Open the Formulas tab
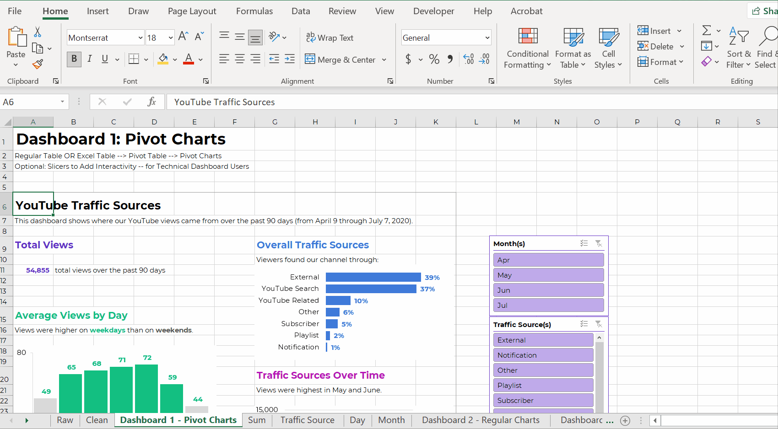The height and width of the screenshot is (429, 778). tap(254, 11)
